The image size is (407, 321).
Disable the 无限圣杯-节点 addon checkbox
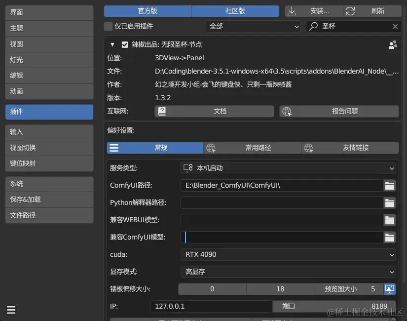point(125,45)
